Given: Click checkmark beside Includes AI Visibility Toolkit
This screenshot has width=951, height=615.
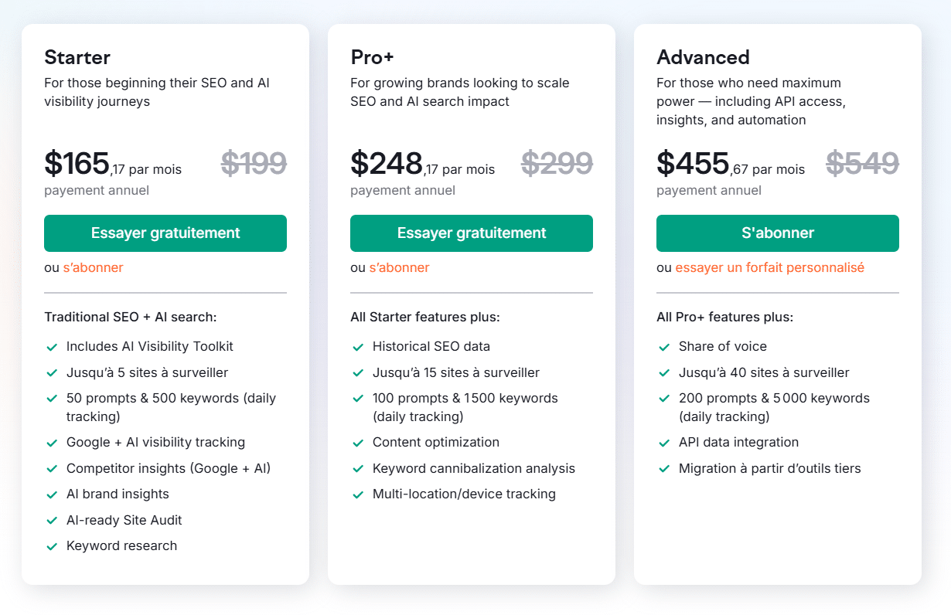Looking at the screenshot, I should [52, 347].
